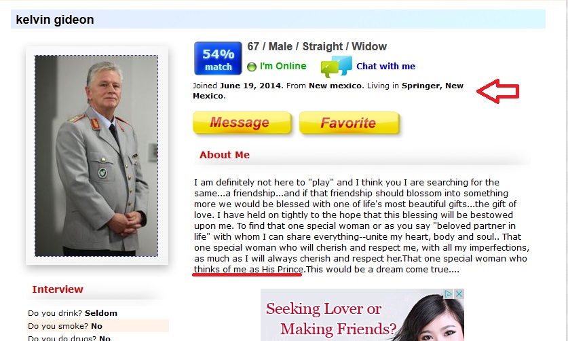Screen dimensions: 568x341
Task: Click the 'Interview' section heading
Action: click(x=58, y=289)
